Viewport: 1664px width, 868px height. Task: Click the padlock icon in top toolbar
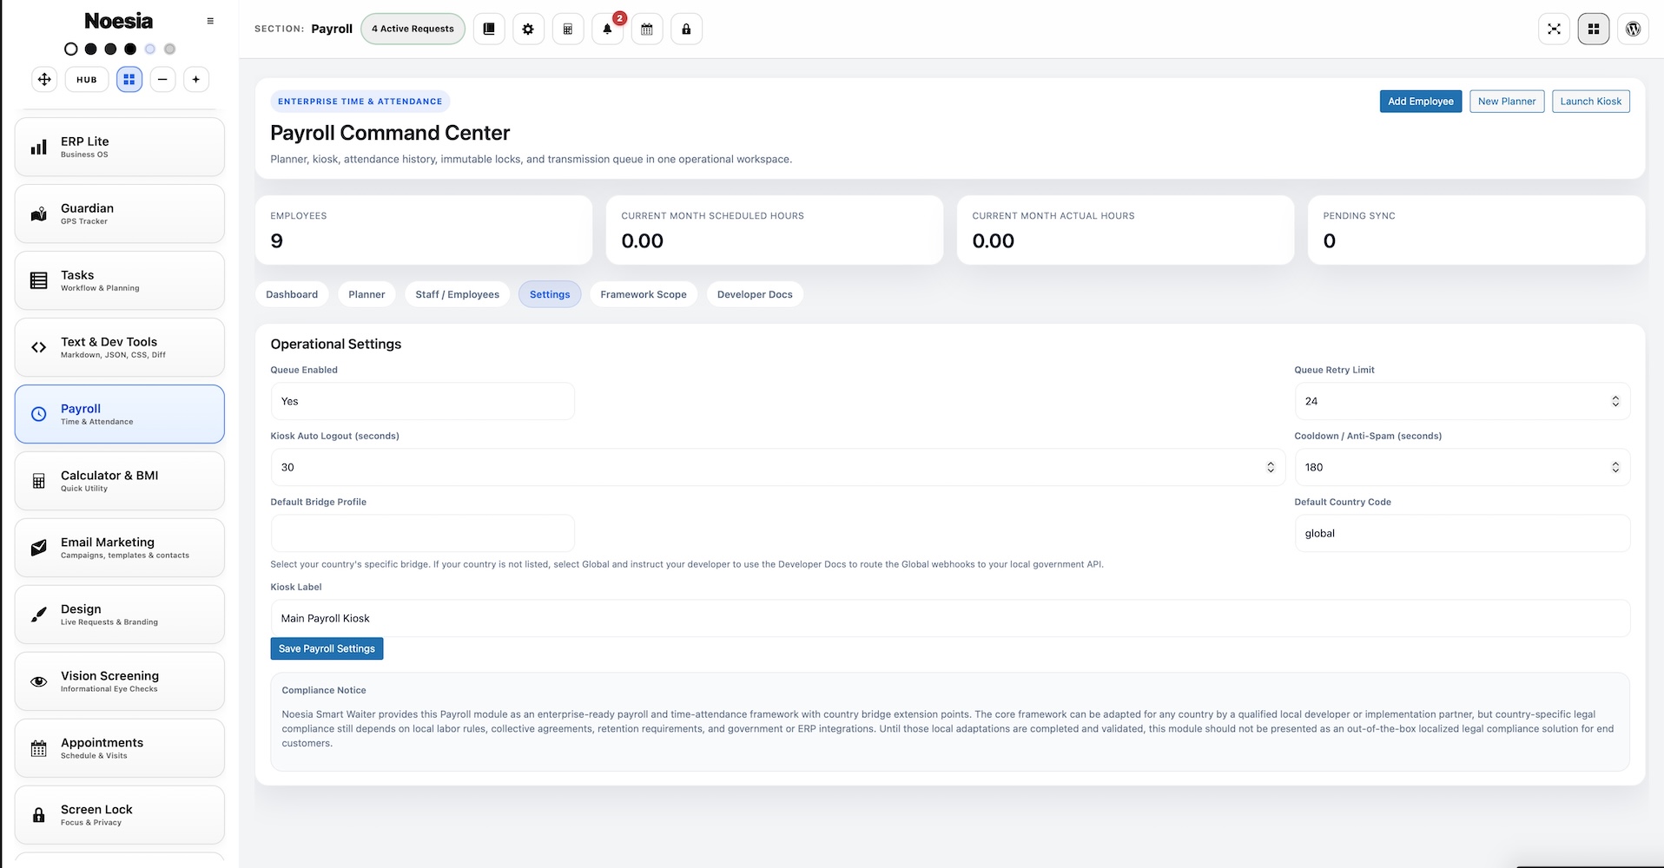pyautogui.click(x=686, y=29)
